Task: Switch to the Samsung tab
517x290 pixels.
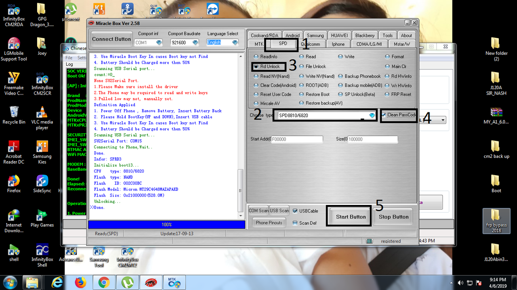Action: coord(315,35)
